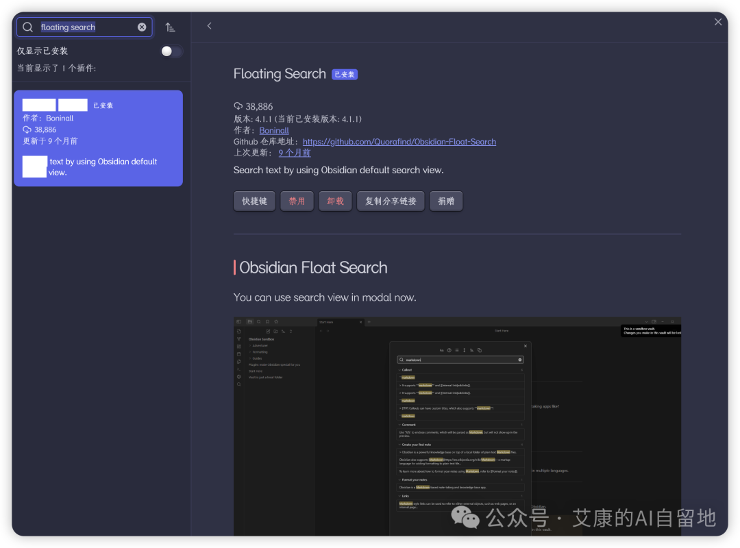
Task: Click the 9 个月前 last updated link
Action: [x=295, y=153]
